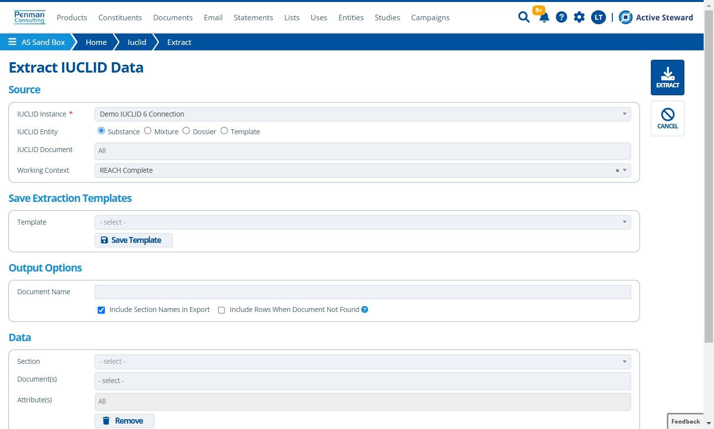Screen dimensions: 714x429
Task: Open the LT user profile avatar
Action: tap(599, 17)
